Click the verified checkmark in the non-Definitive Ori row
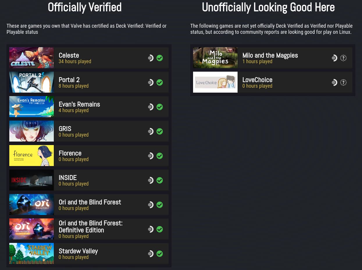The height and width of the screenshot is (270, 362). coord(160,205)
